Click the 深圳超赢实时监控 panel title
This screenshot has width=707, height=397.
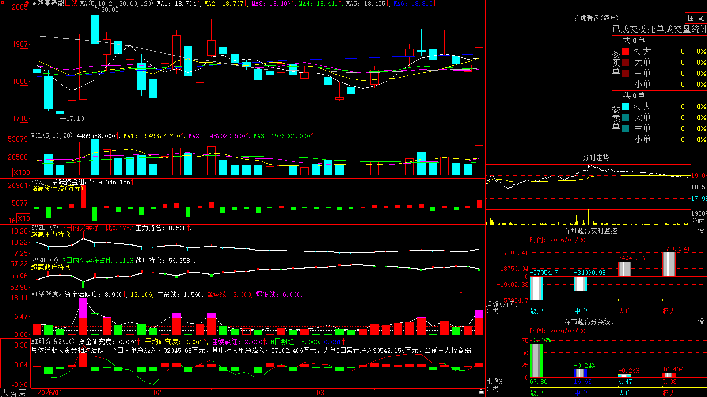tap(591, 231)
